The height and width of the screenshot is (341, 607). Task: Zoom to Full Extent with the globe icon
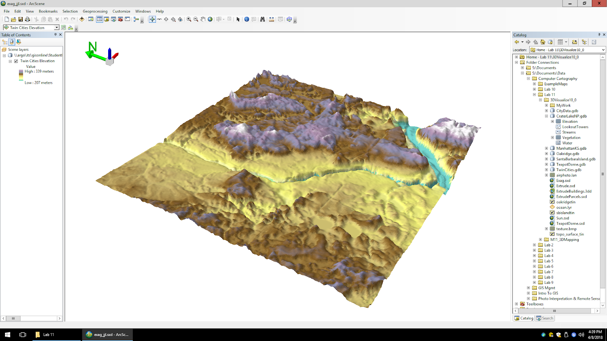click(x=210, y=19)
